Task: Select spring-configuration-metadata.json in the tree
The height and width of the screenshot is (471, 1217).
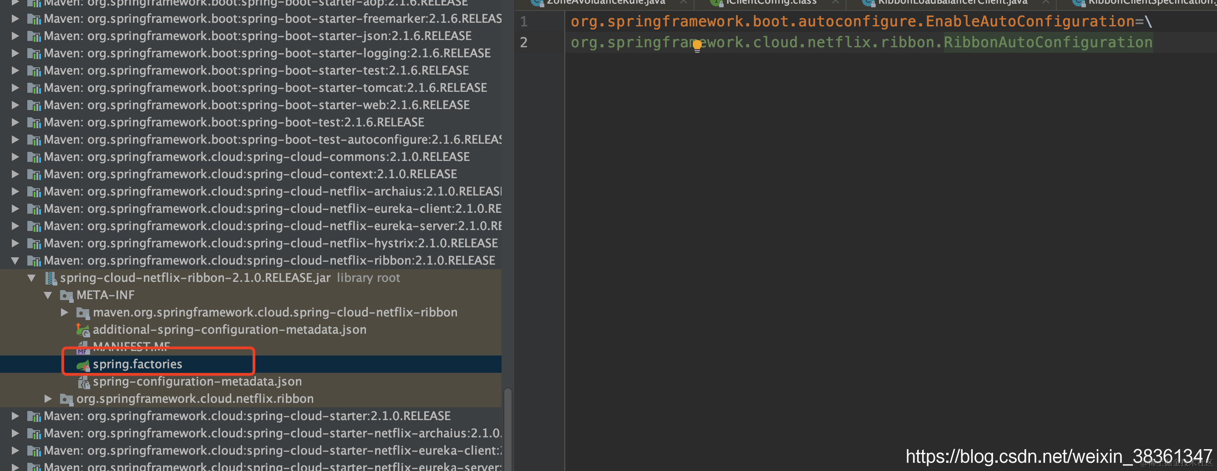Action: (197, 382)
